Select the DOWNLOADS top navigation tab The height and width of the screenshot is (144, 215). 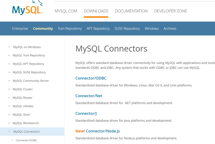tap(96, 11)
